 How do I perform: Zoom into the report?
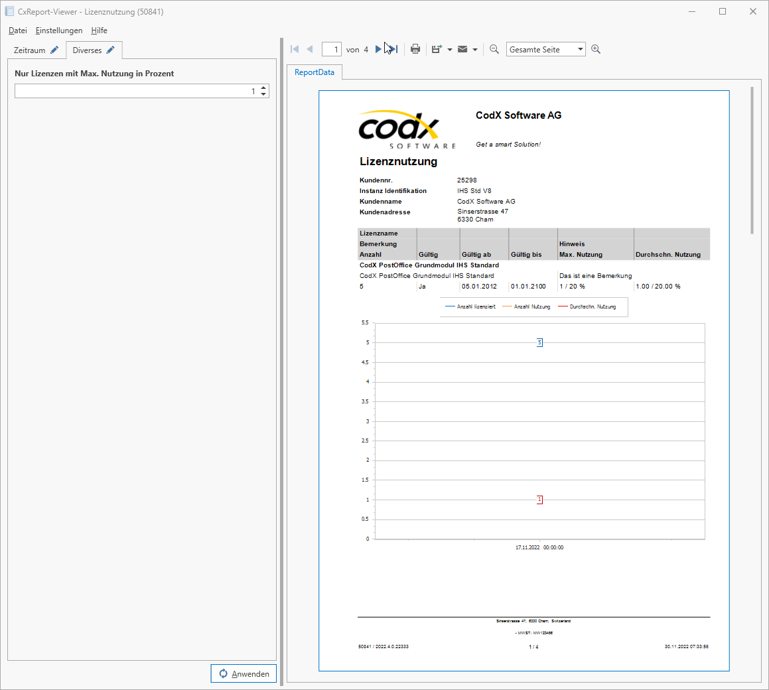[x=596, y=49]
